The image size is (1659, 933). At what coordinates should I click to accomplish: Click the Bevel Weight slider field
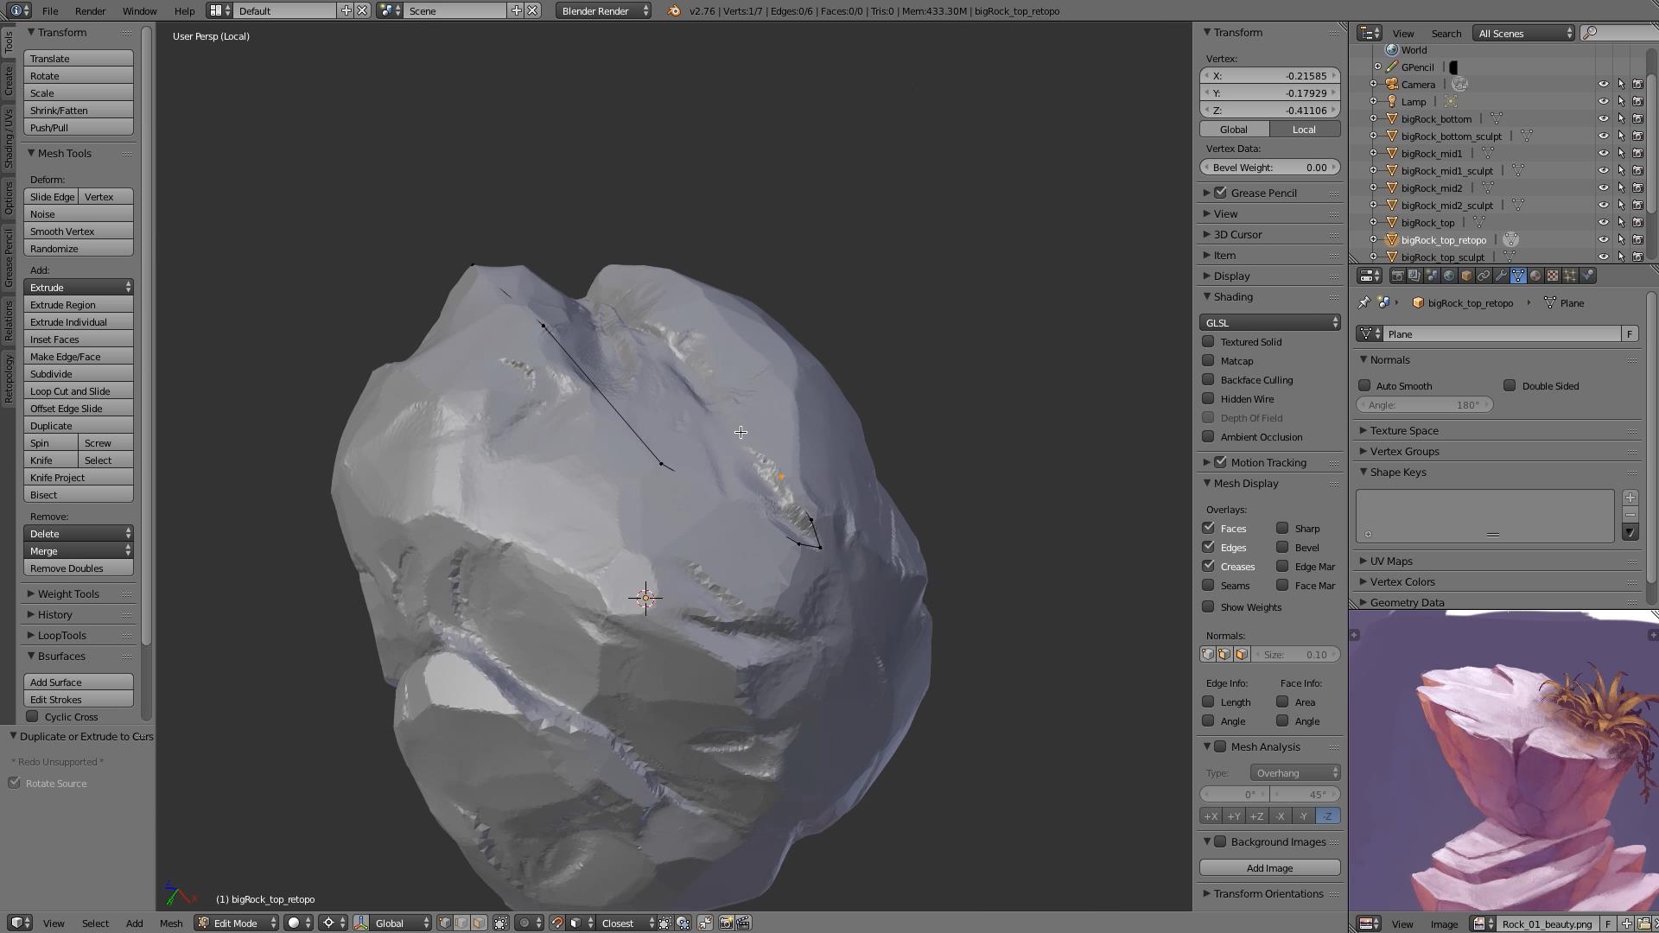(x=1269, y=167)
